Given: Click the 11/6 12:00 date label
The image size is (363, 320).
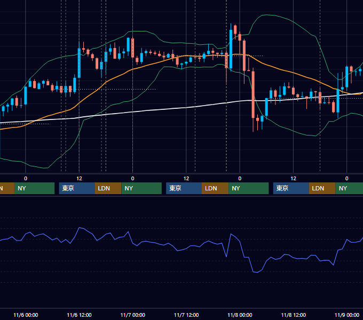Looking at the screenshot, I should coord(79,315).
